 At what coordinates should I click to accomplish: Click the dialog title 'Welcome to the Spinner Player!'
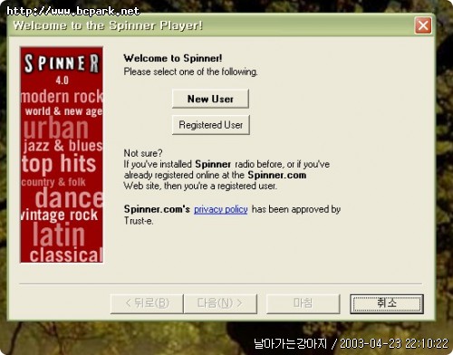(108, 25)
